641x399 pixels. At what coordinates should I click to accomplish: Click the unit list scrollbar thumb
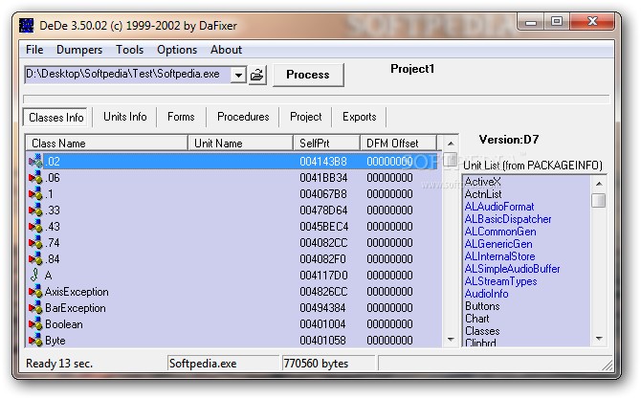tap(599, 200)
